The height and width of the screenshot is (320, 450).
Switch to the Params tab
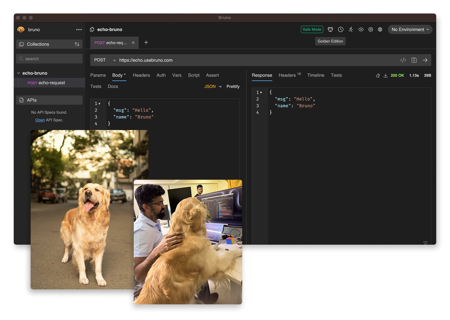98,75
